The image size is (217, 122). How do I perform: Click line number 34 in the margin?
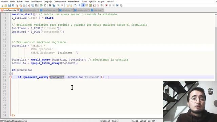click(5, 115)
